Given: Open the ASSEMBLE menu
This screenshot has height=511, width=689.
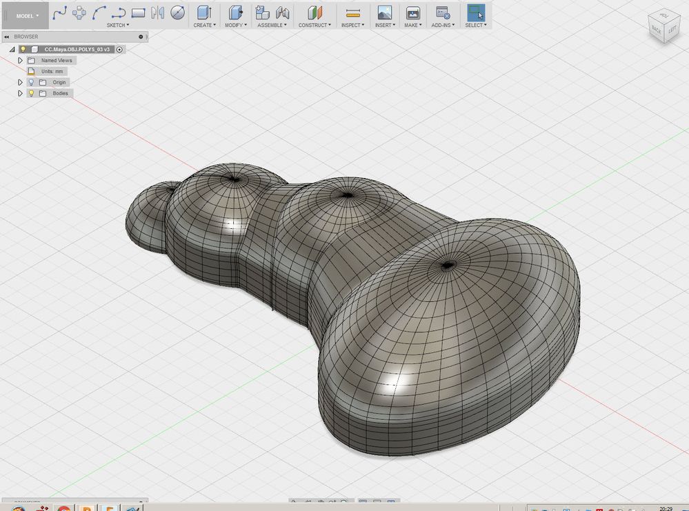Looking at the screenshot, I should tap(272, 25).
